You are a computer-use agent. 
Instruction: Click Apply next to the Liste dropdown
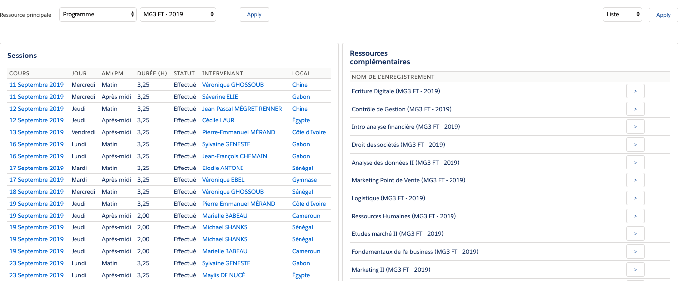coord(663,15)
